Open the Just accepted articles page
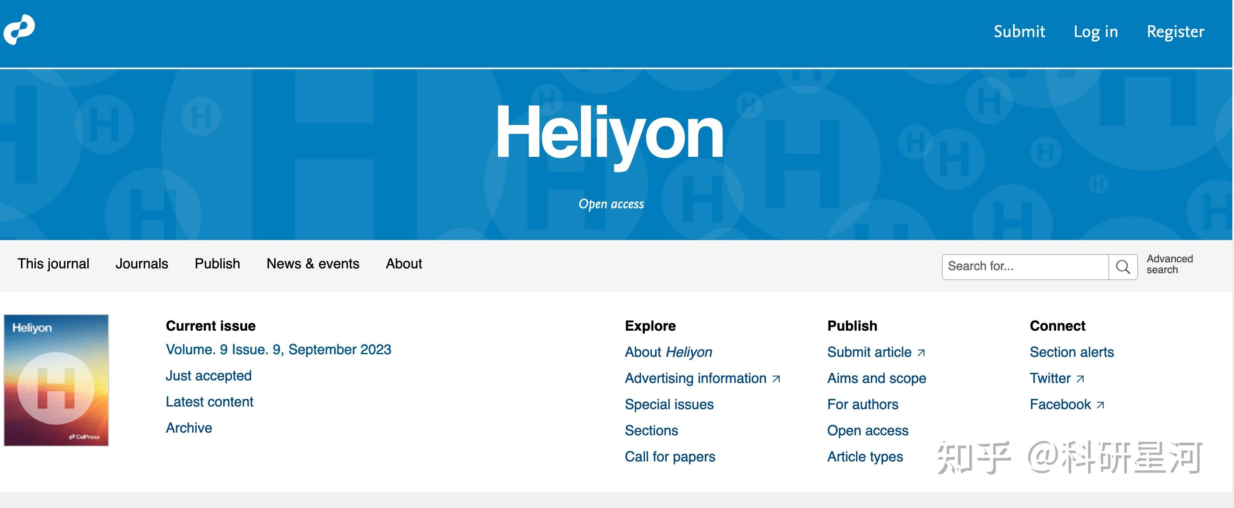 click(209, 376)
